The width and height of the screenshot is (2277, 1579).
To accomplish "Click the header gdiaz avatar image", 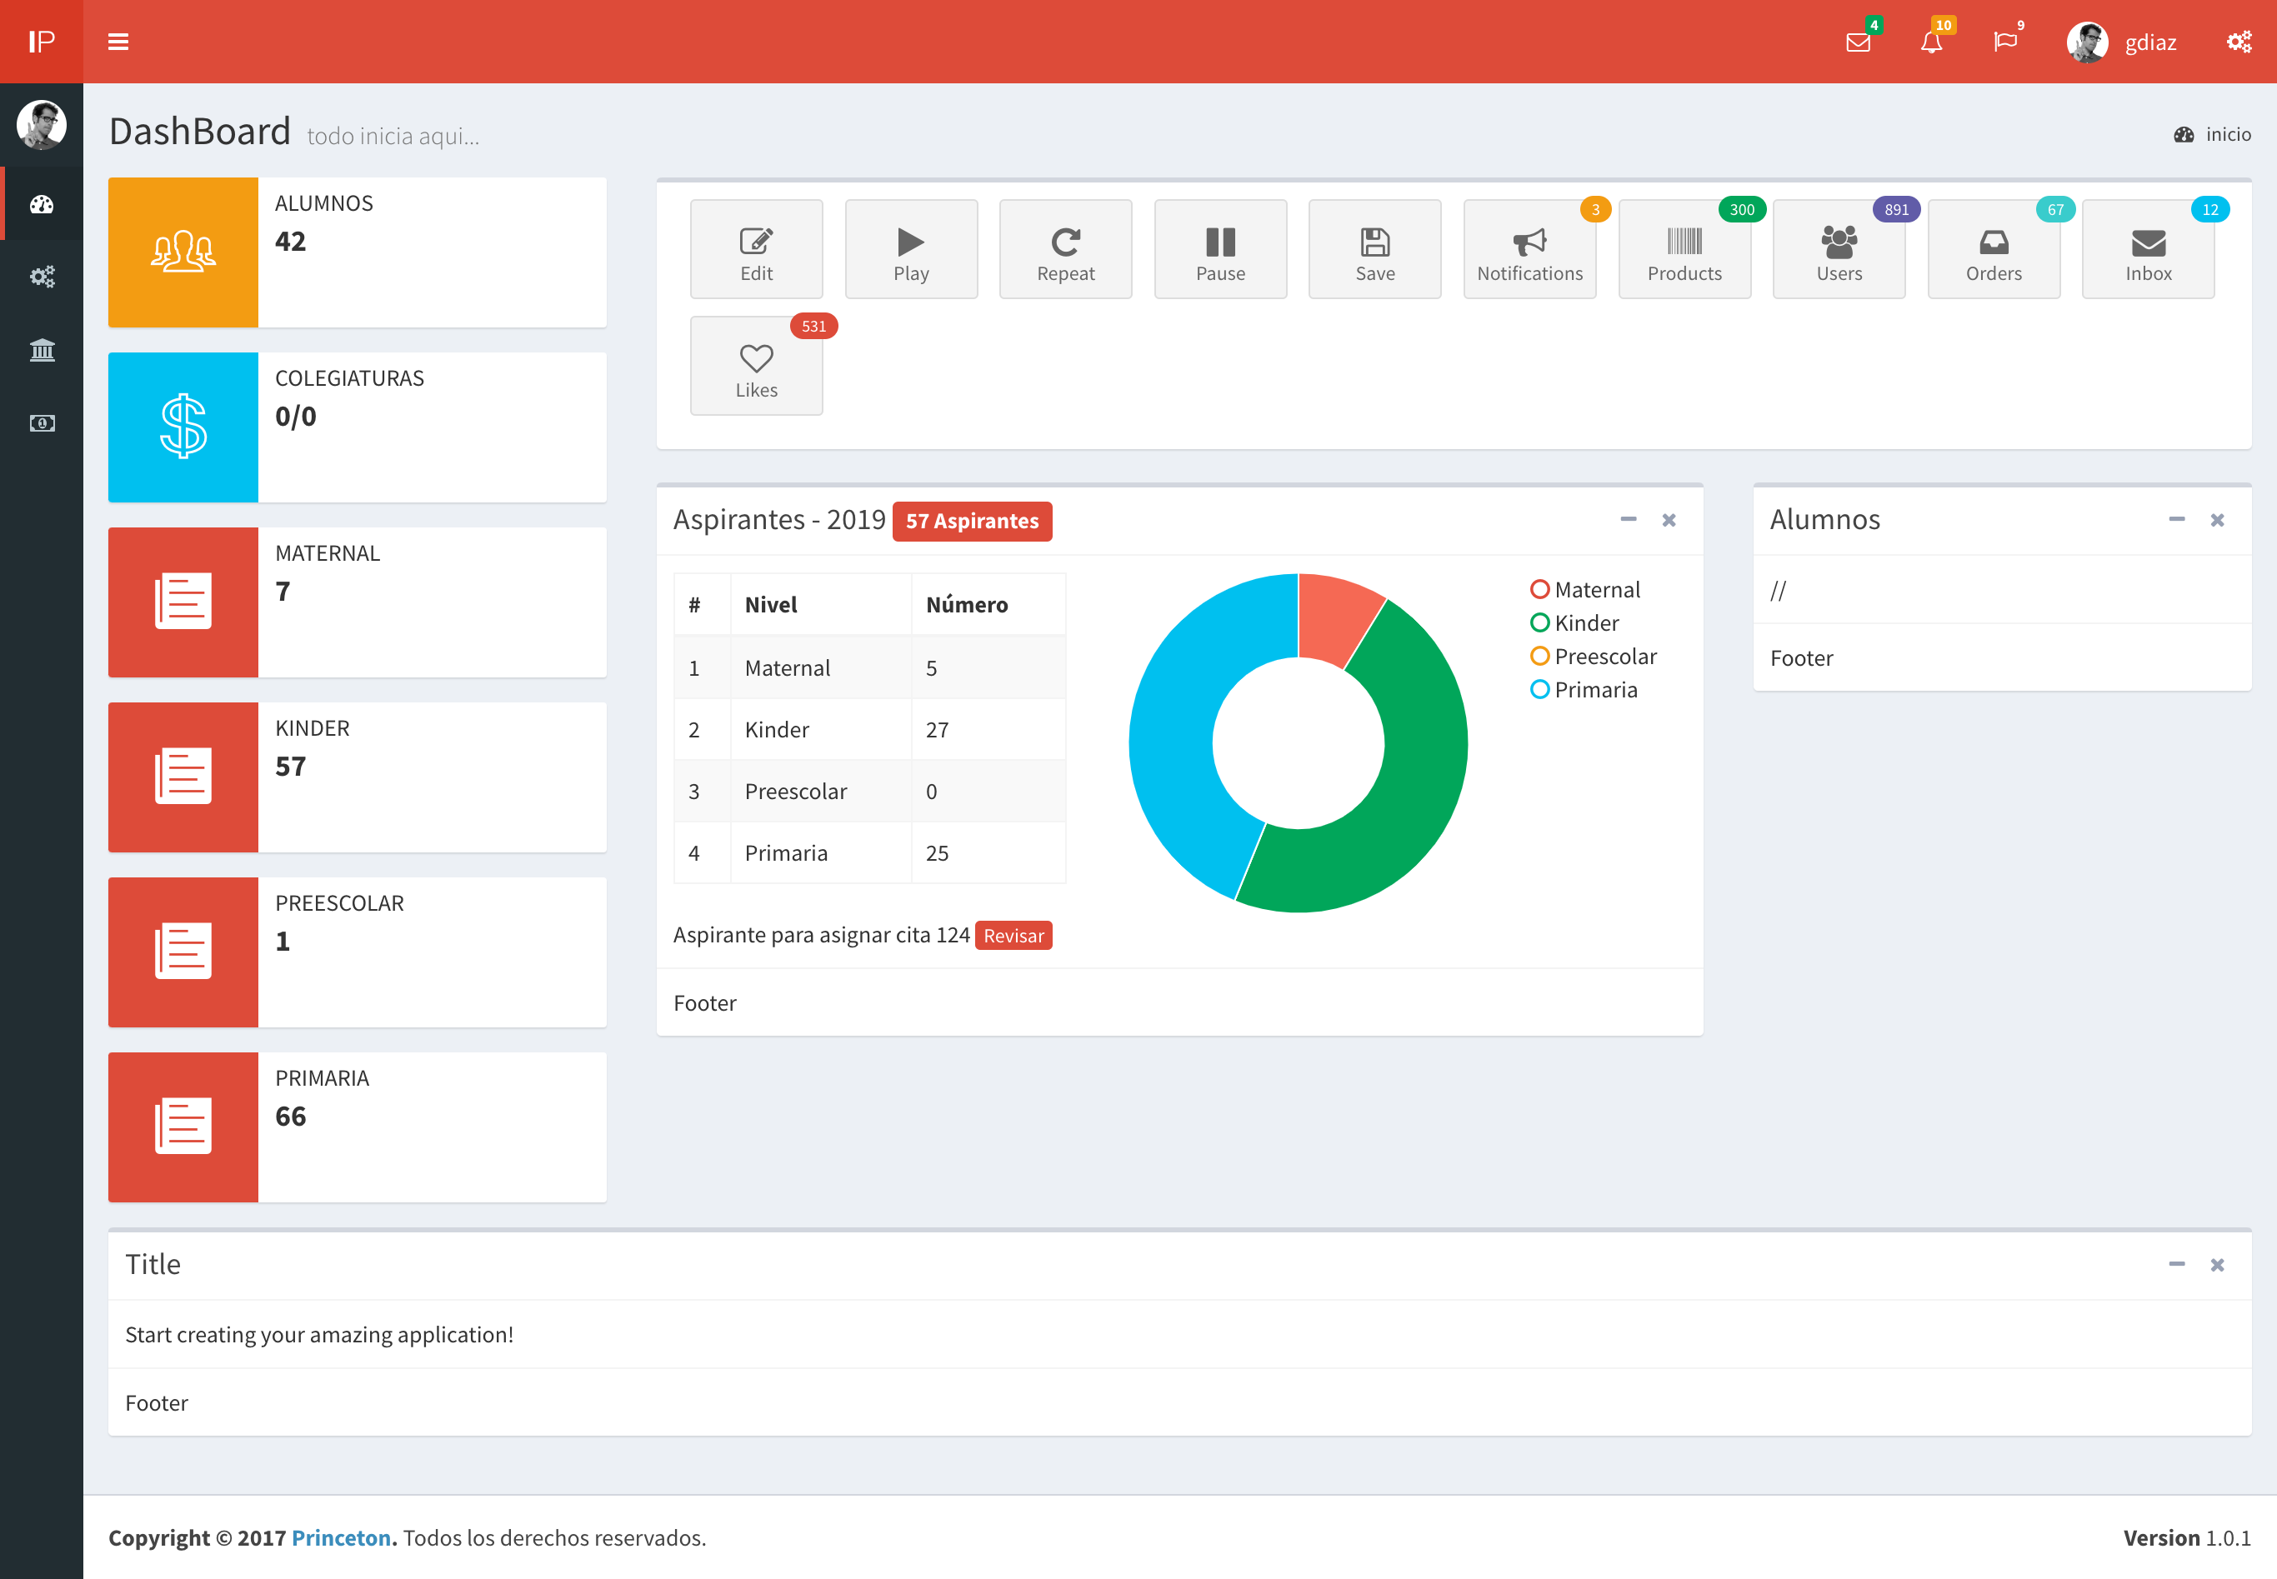I will [x=2087, y=42].
